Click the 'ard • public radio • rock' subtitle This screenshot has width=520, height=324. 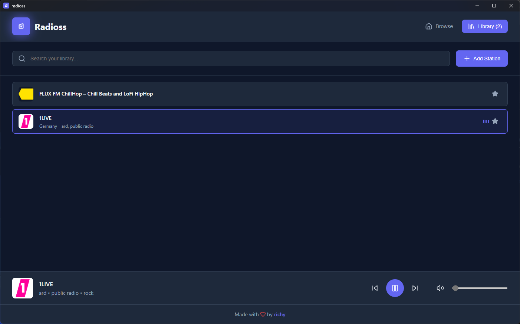[66, 293]
